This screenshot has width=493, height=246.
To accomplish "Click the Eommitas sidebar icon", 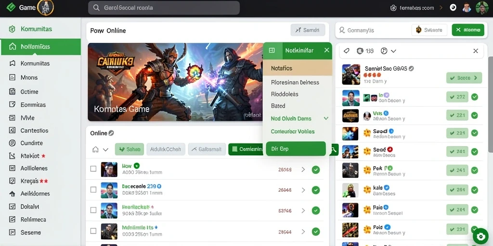I will [12, 105].
